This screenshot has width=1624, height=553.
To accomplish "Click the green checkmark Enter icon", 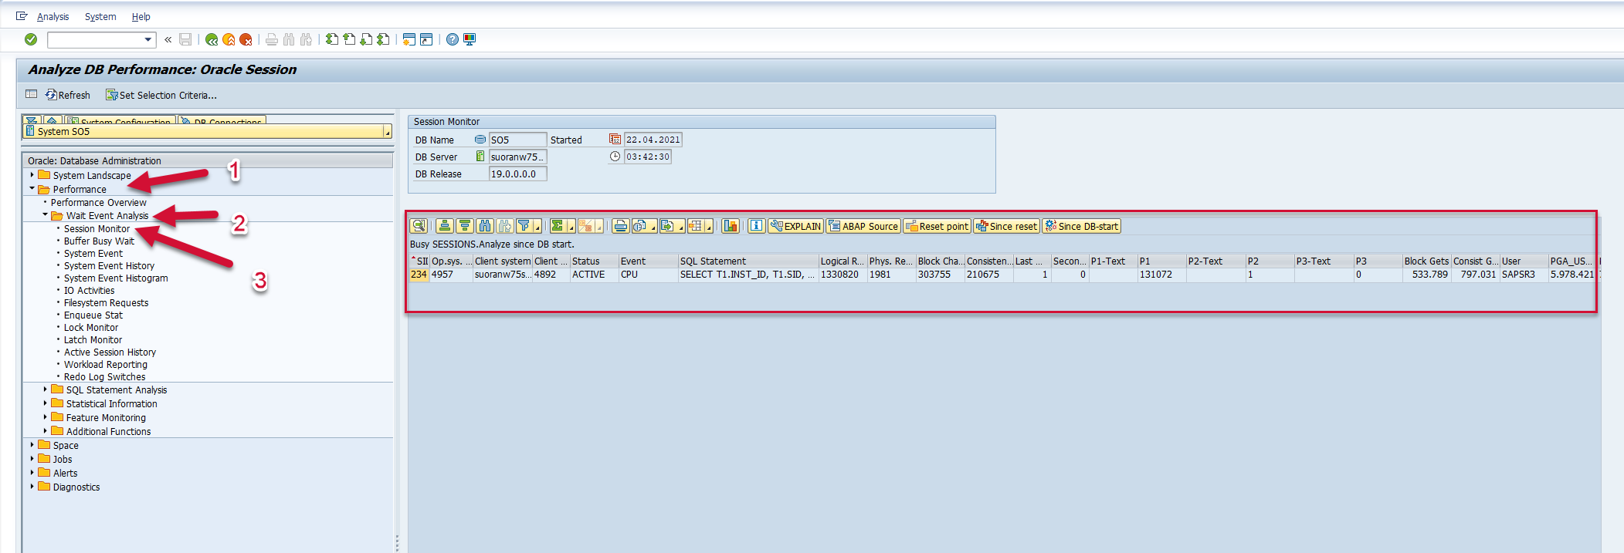I will (x=31, y=39).
